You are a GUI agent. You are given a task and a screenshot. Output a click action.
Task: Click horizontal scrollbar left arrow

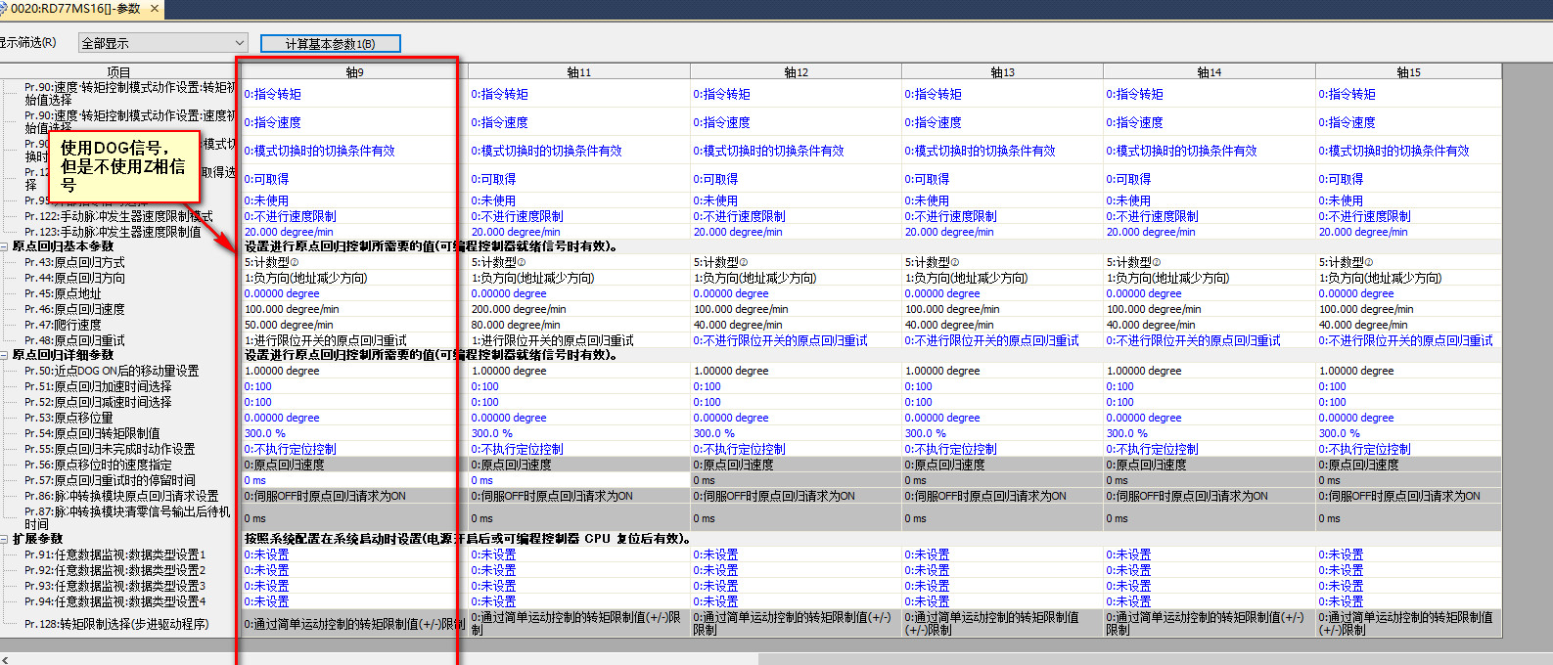[x=6, y=659]
